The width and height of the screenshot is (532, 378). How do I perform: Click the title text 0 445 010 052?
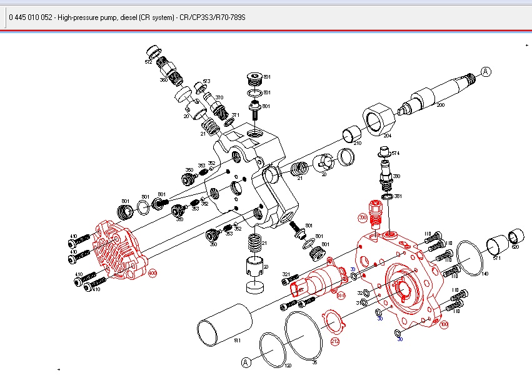tap(30, 18)
